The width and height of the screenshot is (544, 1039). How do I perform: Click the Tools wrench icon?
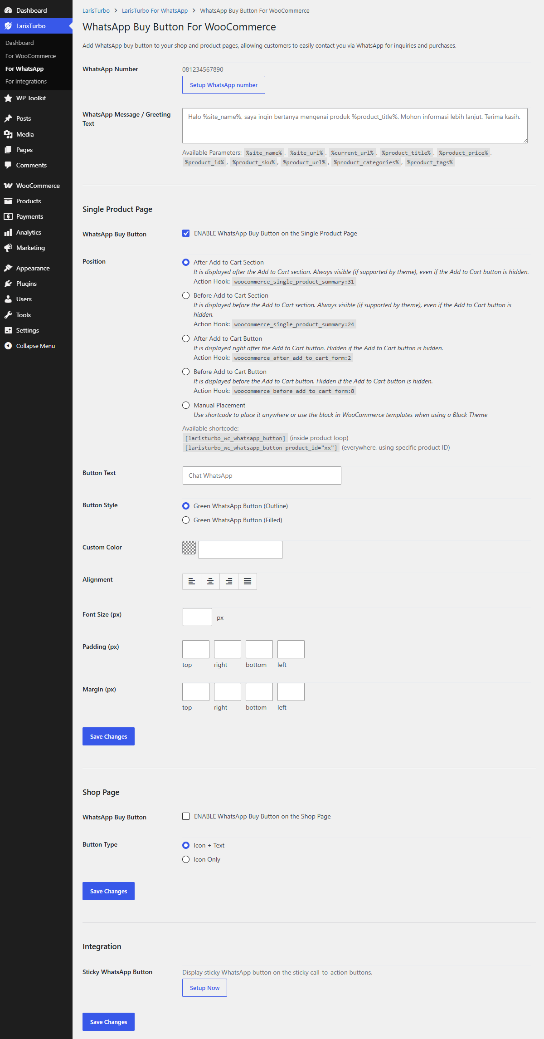pos(8,315)
